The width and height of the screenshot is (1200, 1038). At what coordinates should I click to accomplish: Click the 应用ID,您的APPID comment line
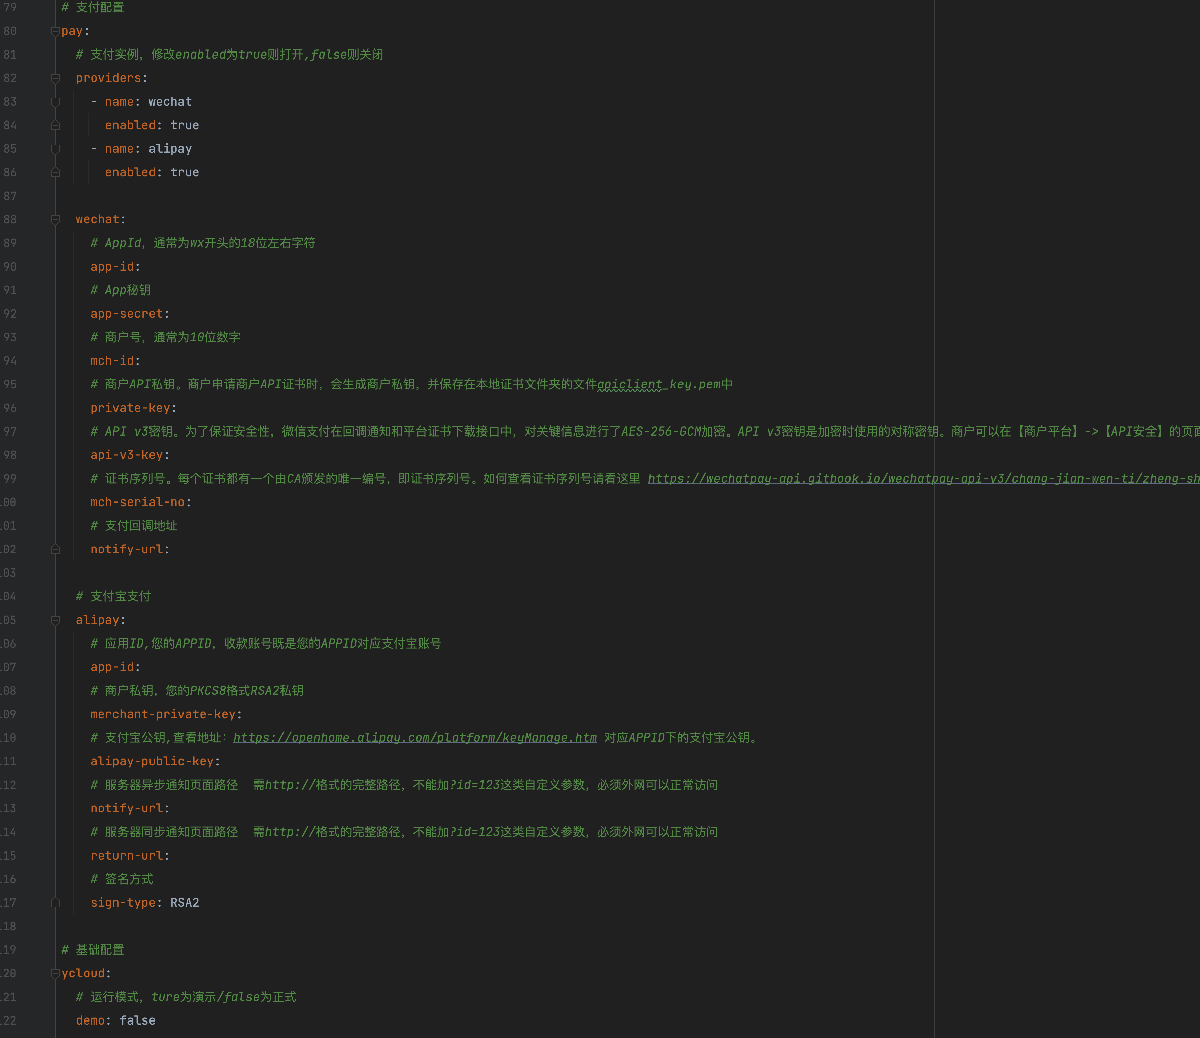(x=266, y=644)
